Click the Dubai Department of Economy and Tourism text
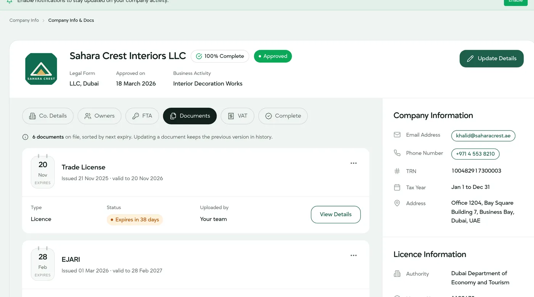Screen dimensions: 534x297 (480, 278)
